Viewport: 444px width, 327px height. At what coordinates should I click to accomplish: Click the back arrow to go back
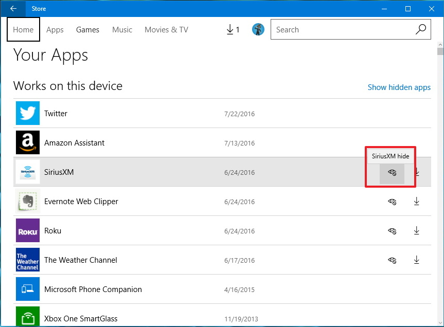pos(12,8)
